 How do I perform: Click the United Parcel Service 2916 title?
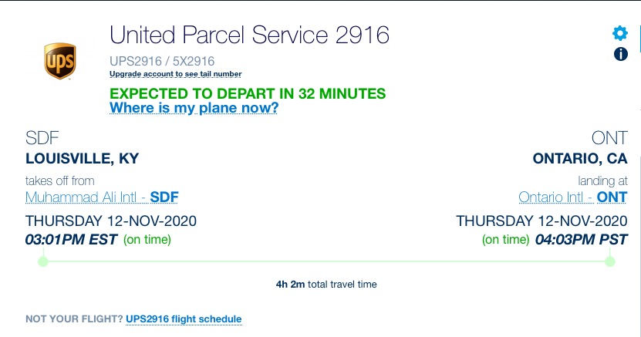249,35
